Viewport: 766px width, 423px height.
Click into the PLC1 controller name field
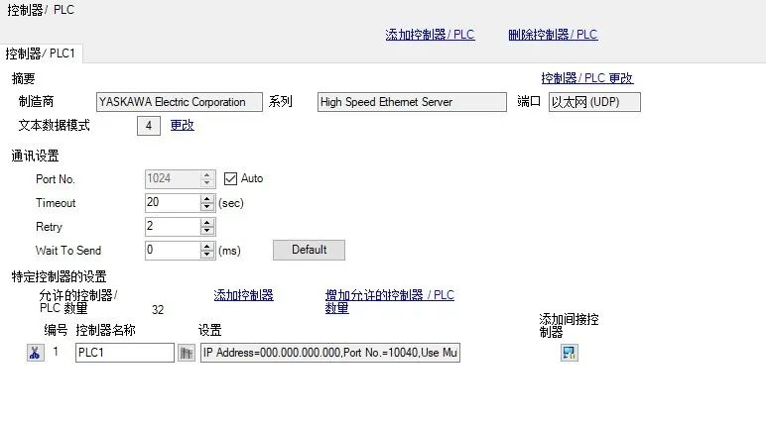coord(124,354)
